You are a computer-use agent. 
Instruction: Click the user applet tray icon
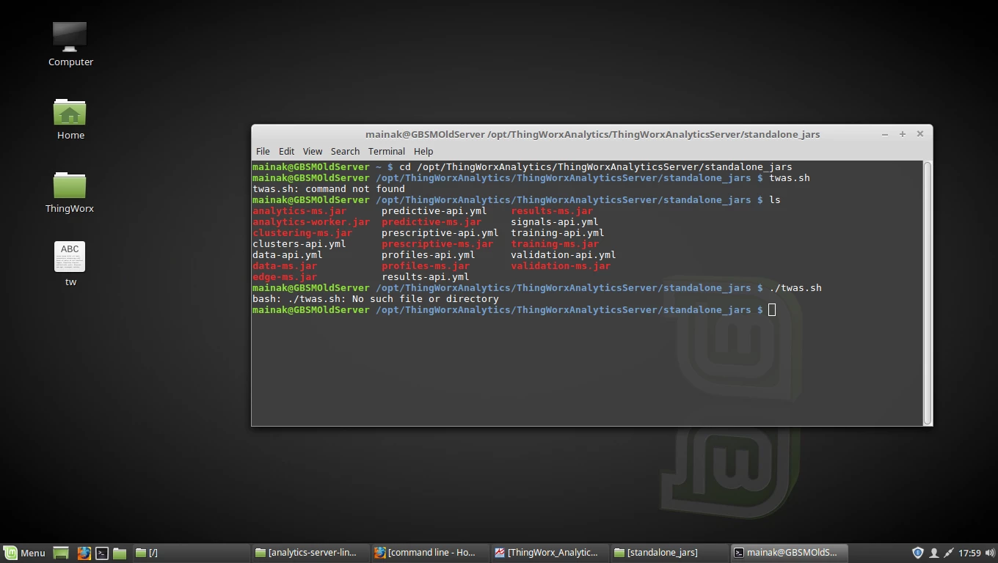933,553
